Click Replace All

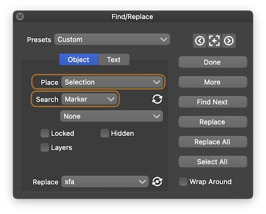[213, 142]
